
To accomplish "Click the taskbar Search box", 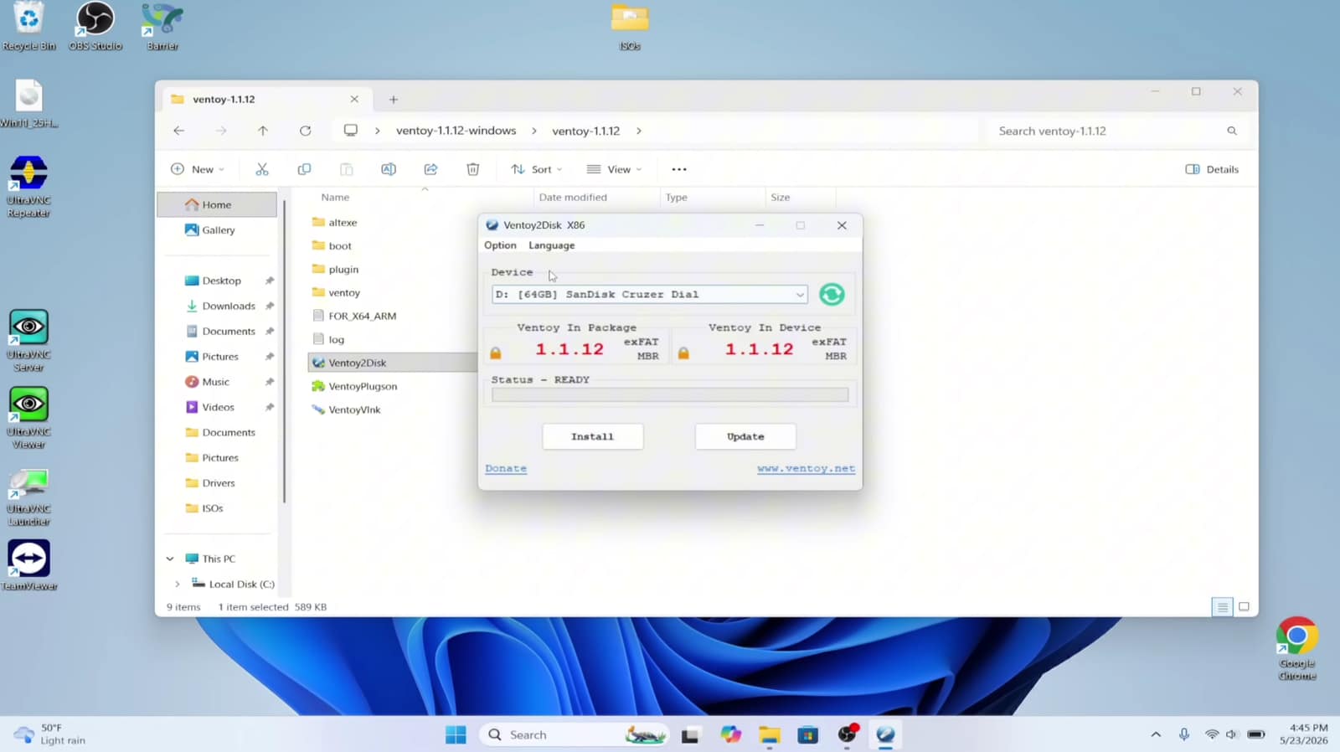I will tap(575, 734).
